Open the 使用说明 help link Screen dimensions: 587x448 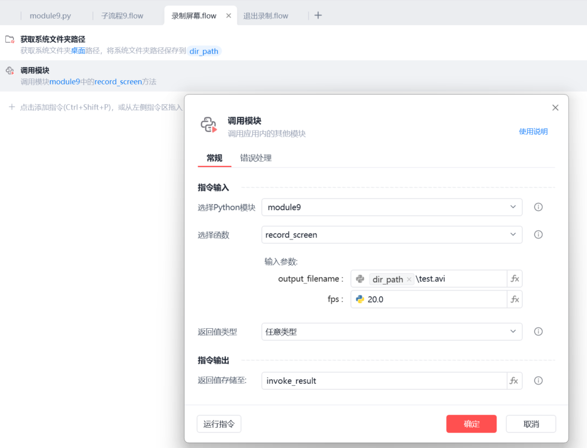(533, 132)
